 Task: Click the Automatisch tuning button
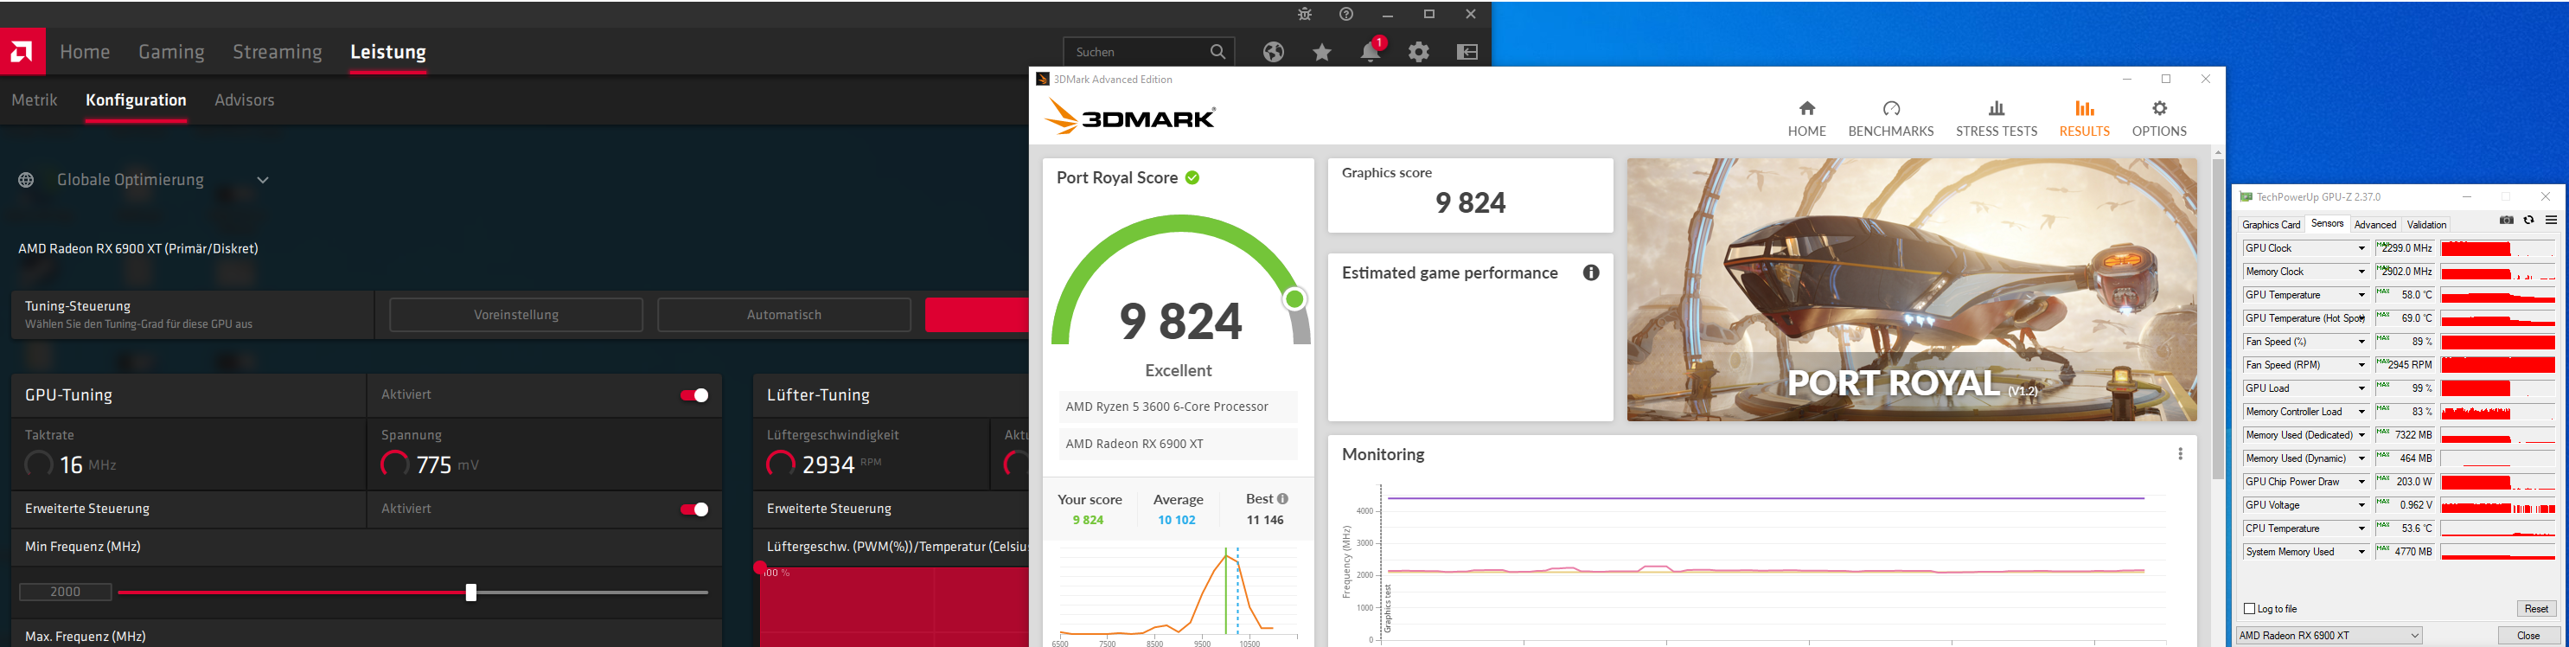(784, 315)
